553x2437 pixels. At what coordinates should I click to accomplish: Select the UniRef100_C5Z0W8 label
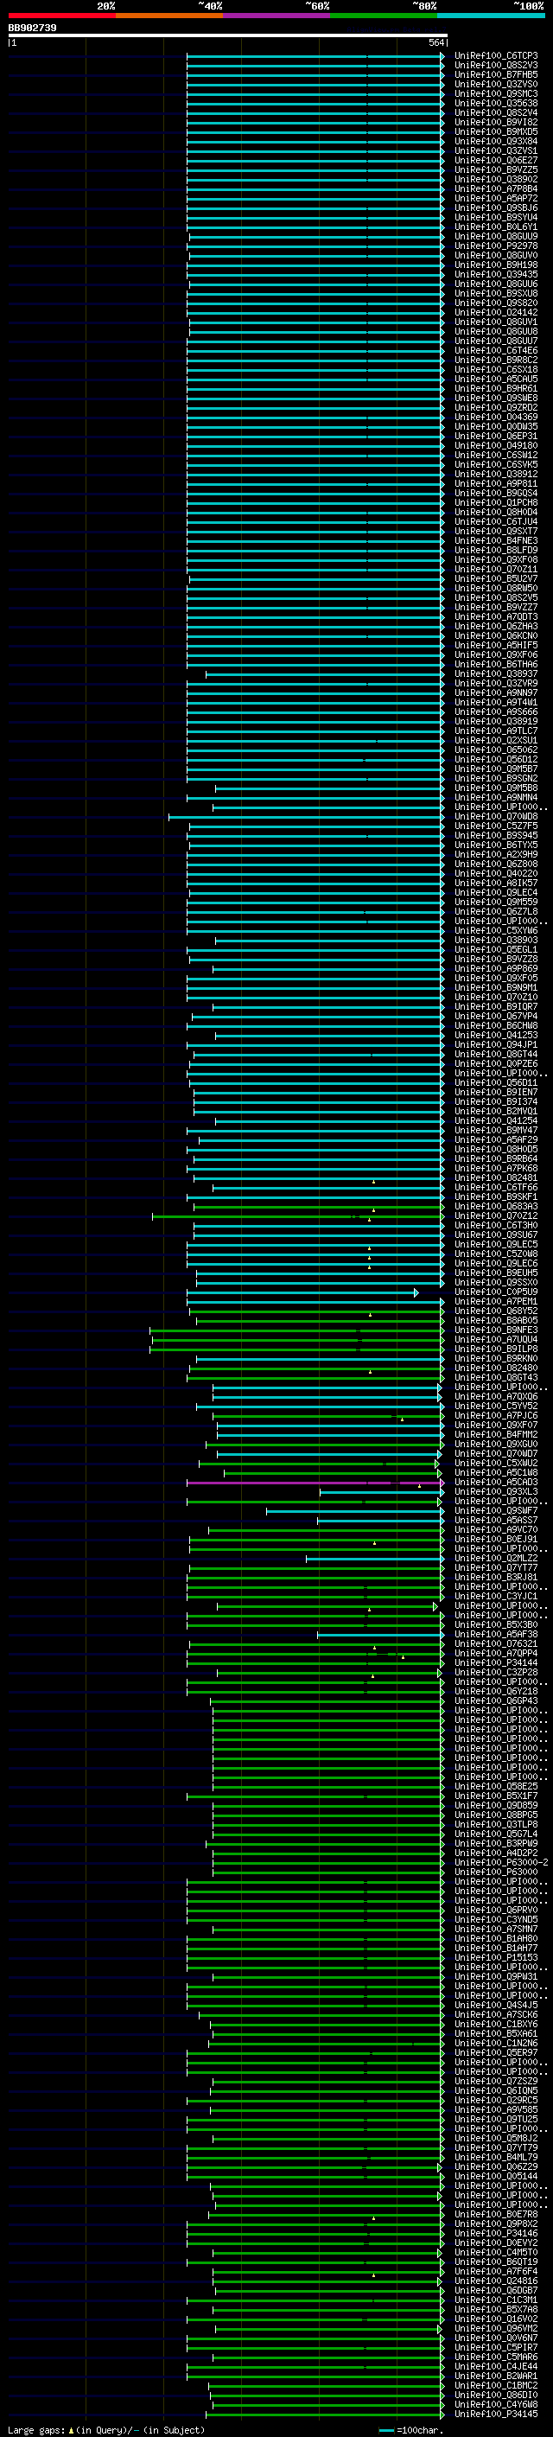[495, 1254]
